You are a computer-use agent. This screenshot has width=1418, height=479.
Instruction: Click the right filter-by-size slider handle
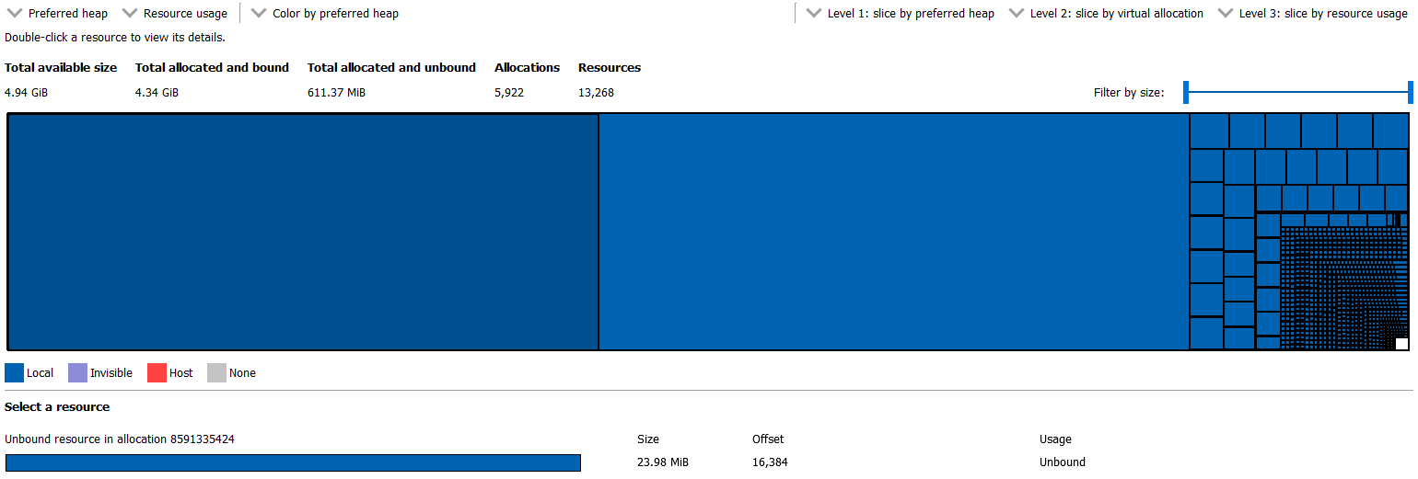coord(1410,92)
